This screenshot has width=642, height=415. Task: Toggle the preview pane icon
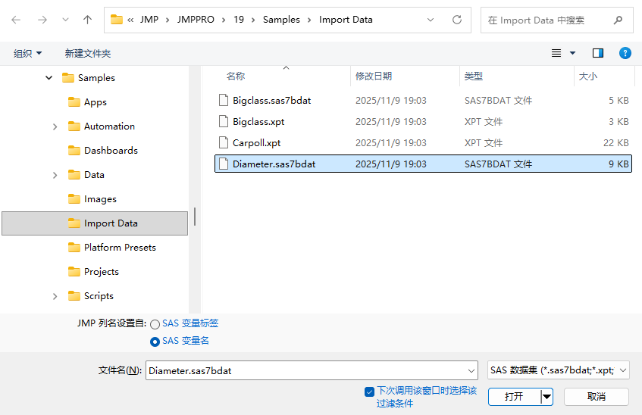[x=598, y=53]
